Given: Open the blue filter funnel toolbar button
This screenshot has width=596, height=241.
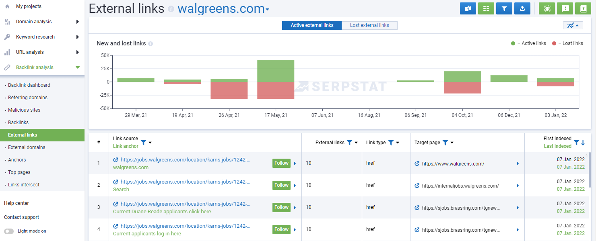Looking at the screenshot, I should coord(504,8).
